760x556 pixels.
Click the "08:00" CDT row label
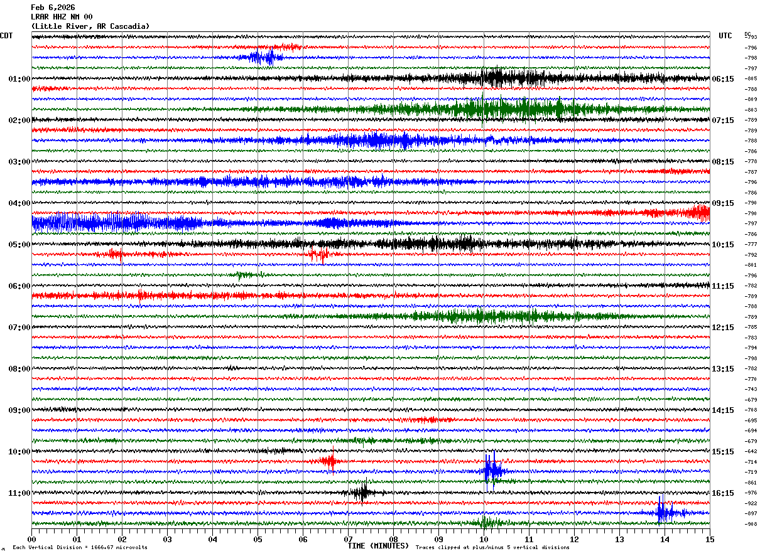pos(19,369)
